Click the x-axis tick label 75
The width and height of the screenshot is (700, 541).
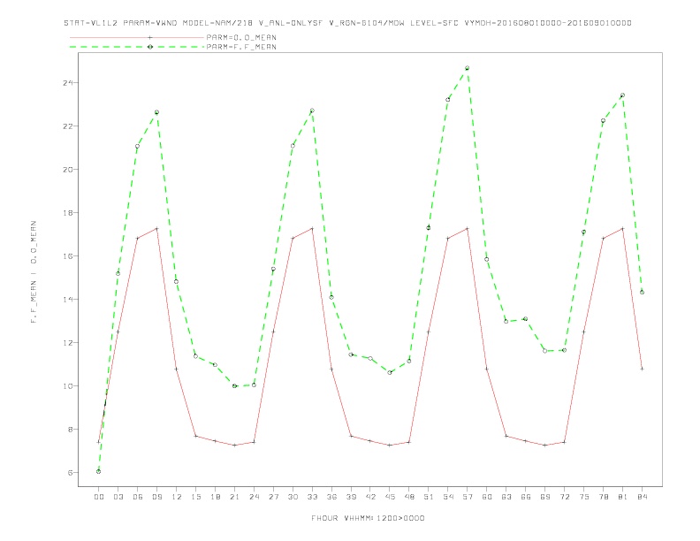click(x=584, y=497)
